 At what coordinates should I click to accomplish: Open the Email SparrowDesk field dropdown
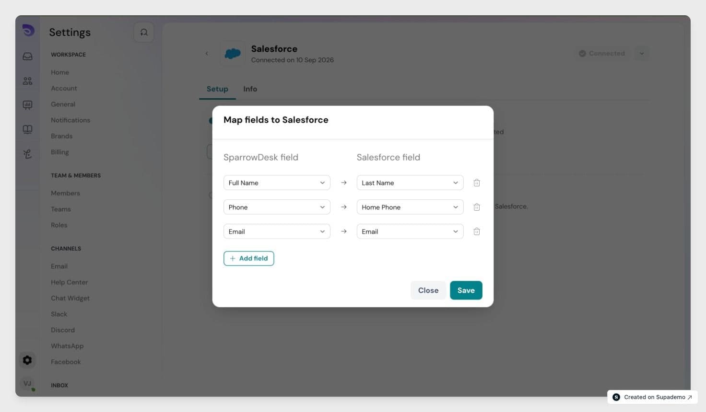point(277,231)
